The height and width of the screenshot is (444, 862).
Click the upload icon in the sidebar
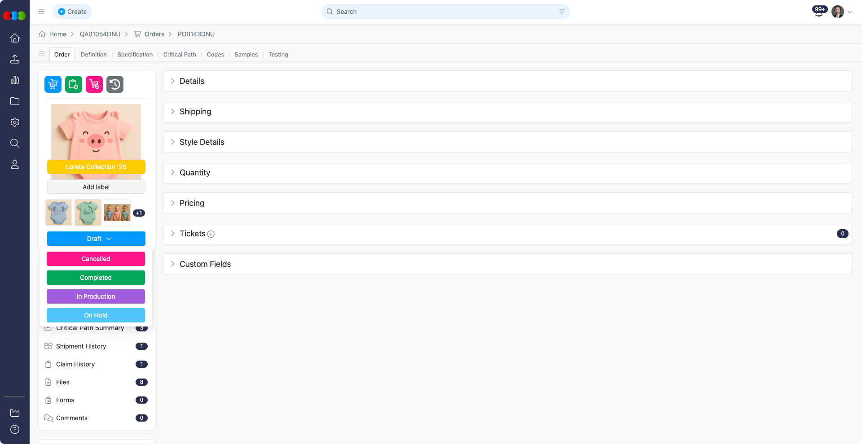[x=15, y=59]
